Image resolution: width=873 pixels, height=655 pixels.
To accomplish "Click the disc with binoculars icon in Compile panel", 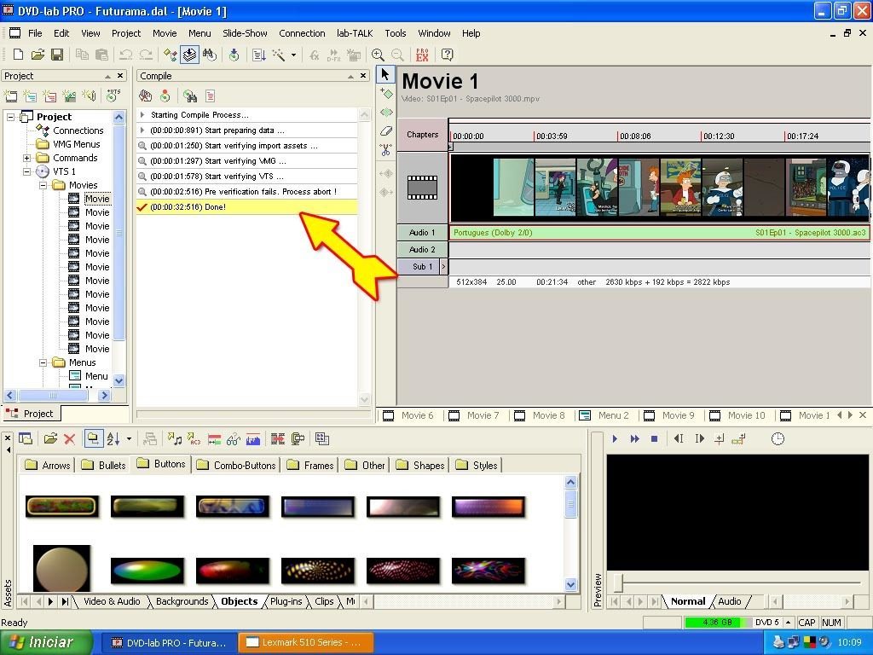I will [x=190, y=96].
